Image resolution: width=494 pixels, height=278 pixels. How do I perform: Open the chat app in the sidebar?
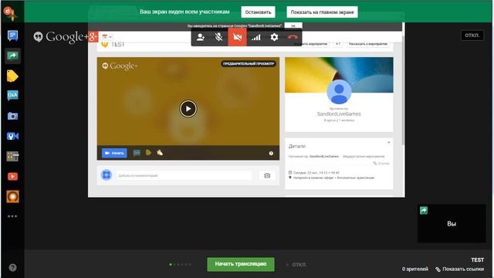[12, 36]
